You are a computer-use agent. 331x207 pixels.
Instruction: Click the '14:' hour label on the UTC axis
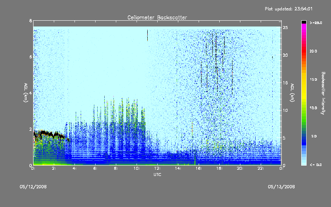[x=178, y=168]
